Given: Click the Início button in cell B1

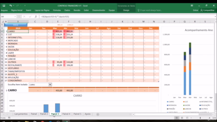Looking at the screenshot, I should pos(16,25).
